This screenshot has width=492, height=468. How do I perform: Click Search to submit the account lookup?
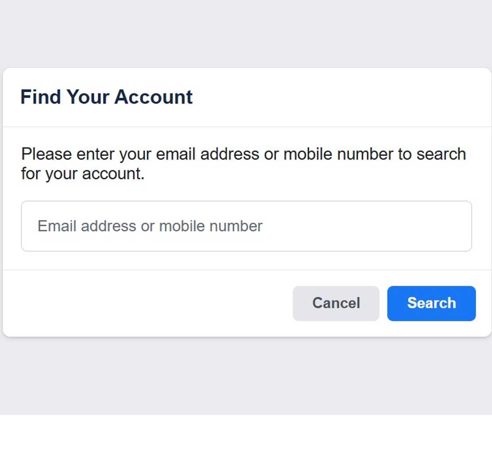[x=431, y=303]
